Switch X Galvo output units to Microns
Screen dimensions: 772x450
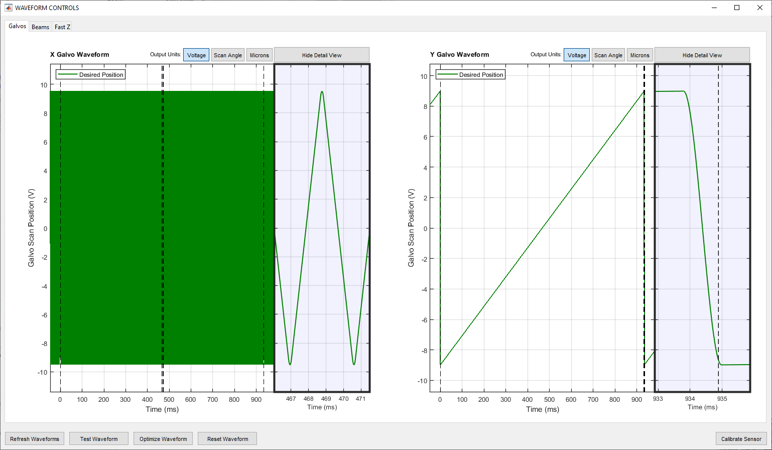[259, 55]
